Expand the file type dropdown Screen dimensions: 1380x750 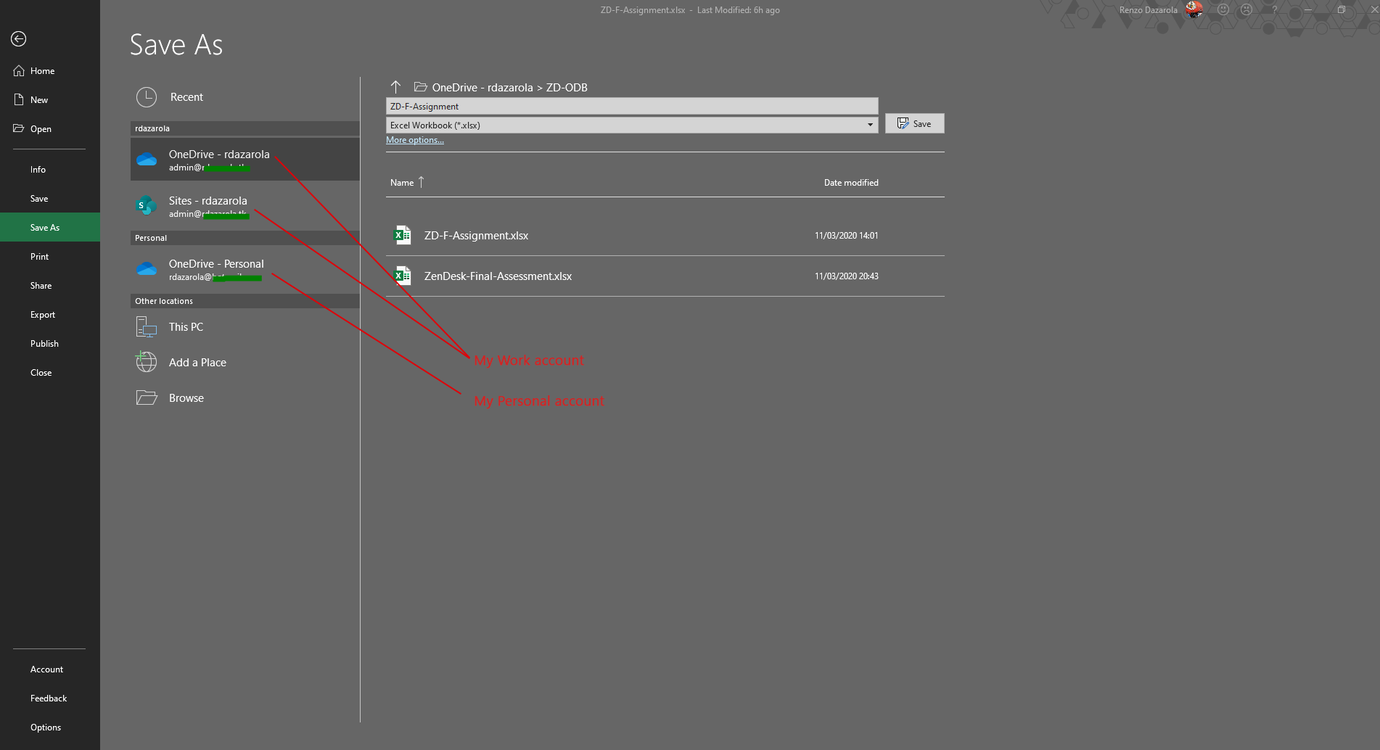[870, 125]
